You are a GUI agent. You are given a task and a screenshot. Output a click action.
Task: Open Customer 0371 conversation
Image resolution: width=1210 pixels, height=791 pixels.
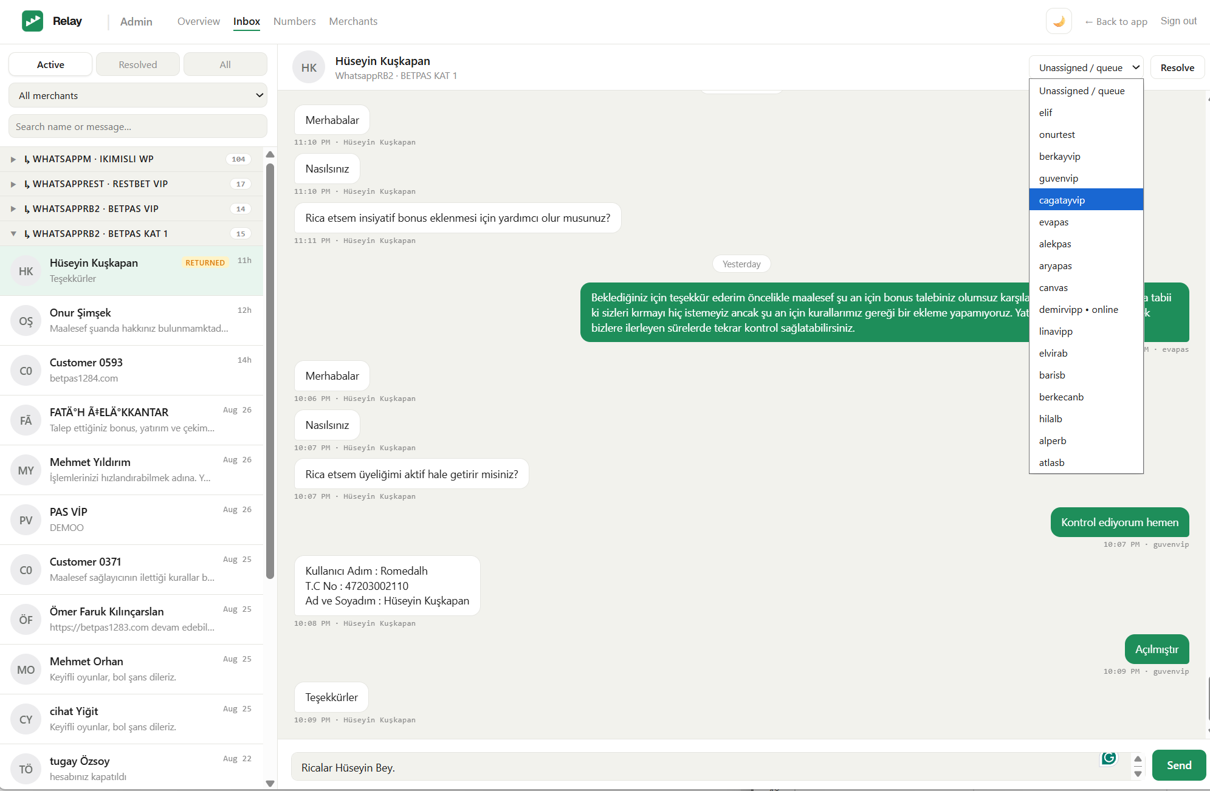click(131, 570)
